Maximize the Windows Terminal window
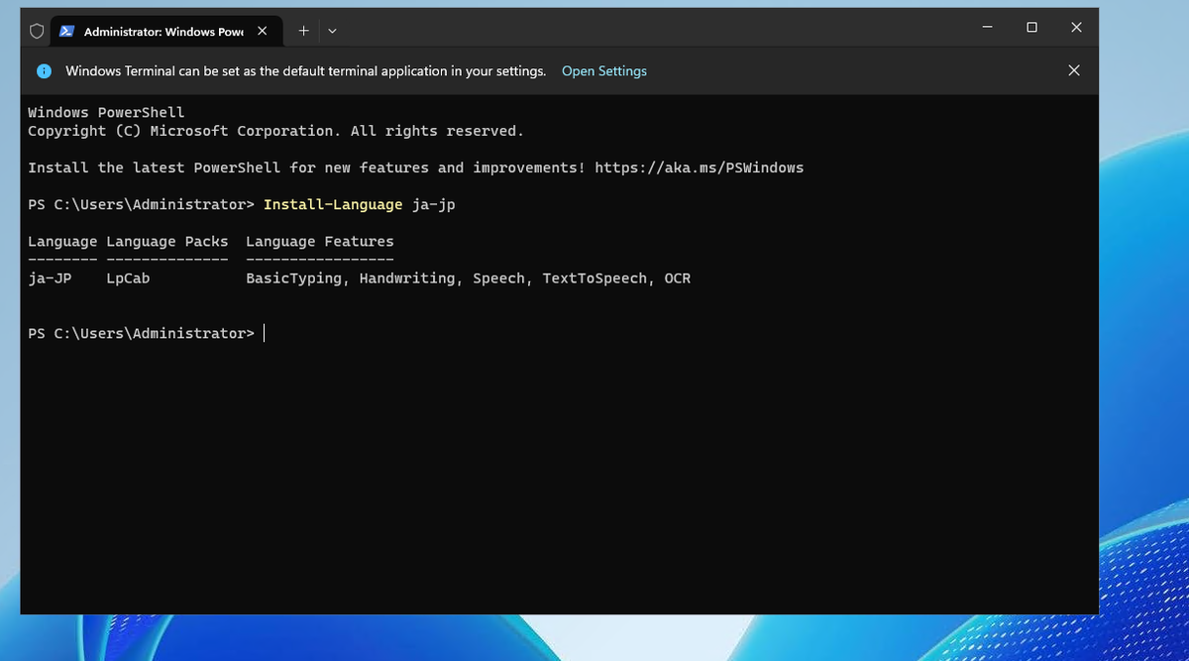Screen dimensions: 1189x661 (x=1031, y=28)
